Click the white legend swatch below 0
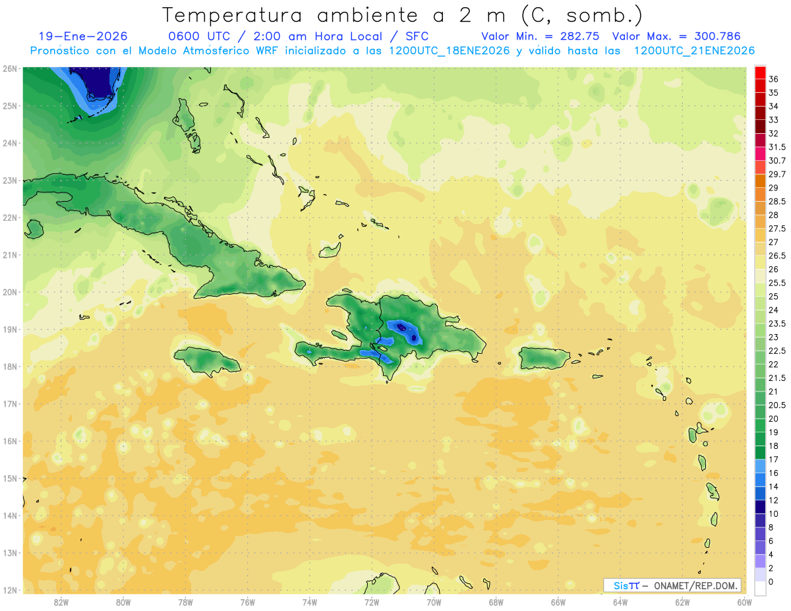Image resolution: width=791 pixels, height=611 pixels. (x=760, y=589)
